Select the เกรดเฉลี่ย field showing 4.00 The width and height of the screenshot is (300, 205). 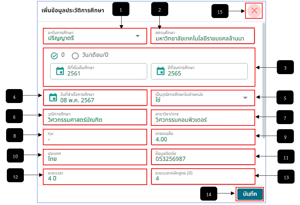(203, 137)
